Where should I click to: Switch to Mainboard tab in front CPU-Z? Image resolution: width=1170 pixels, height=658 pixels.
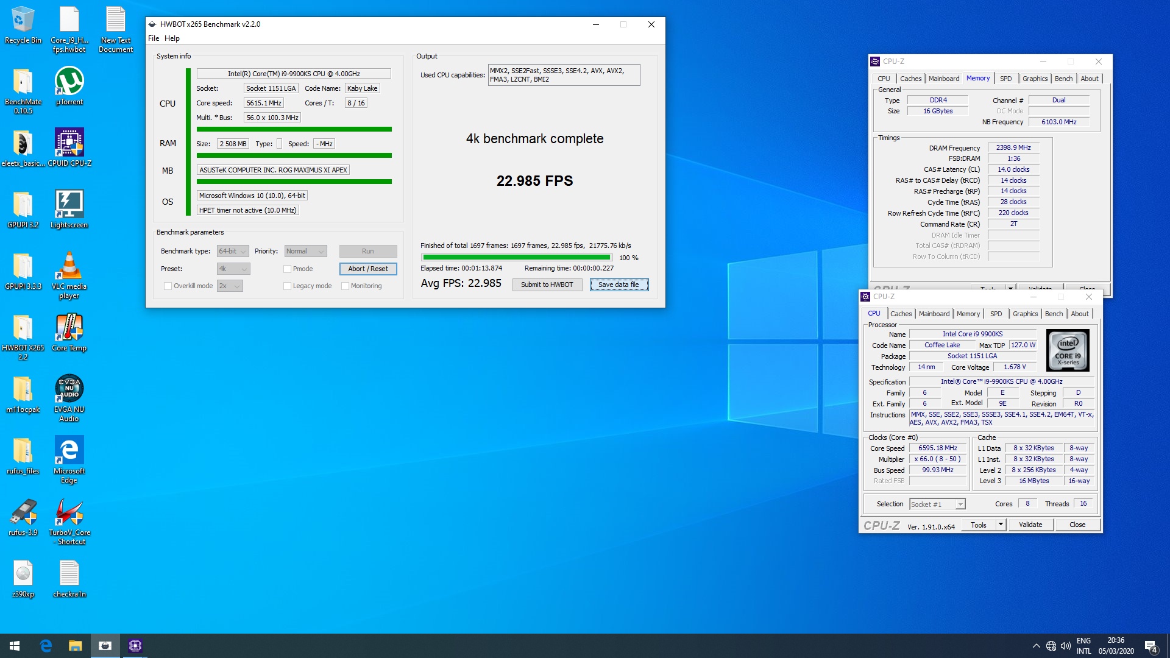pos(934,314)
